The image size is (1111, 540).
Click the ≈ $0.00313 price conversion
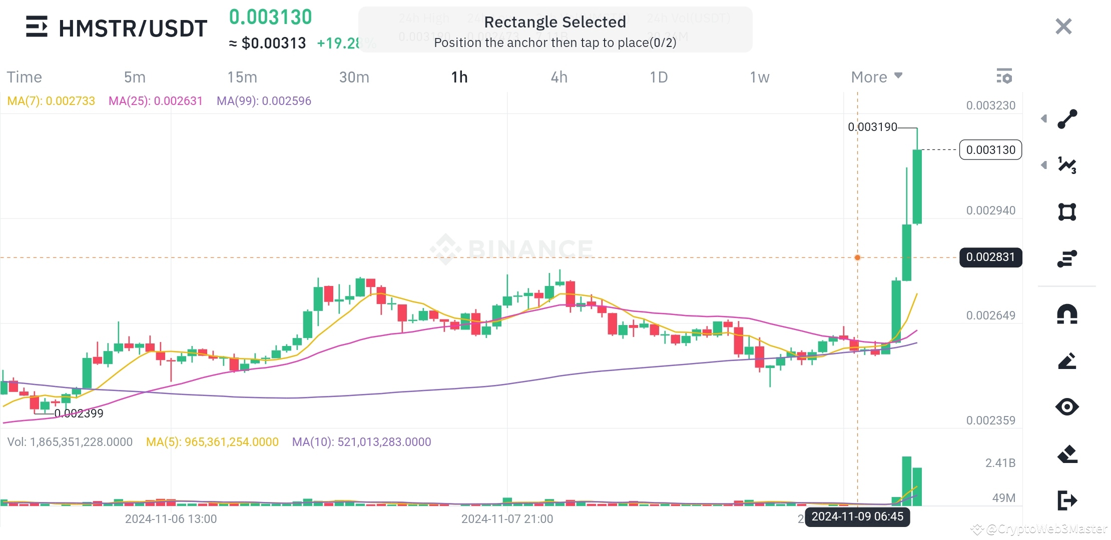click(267, 43)
